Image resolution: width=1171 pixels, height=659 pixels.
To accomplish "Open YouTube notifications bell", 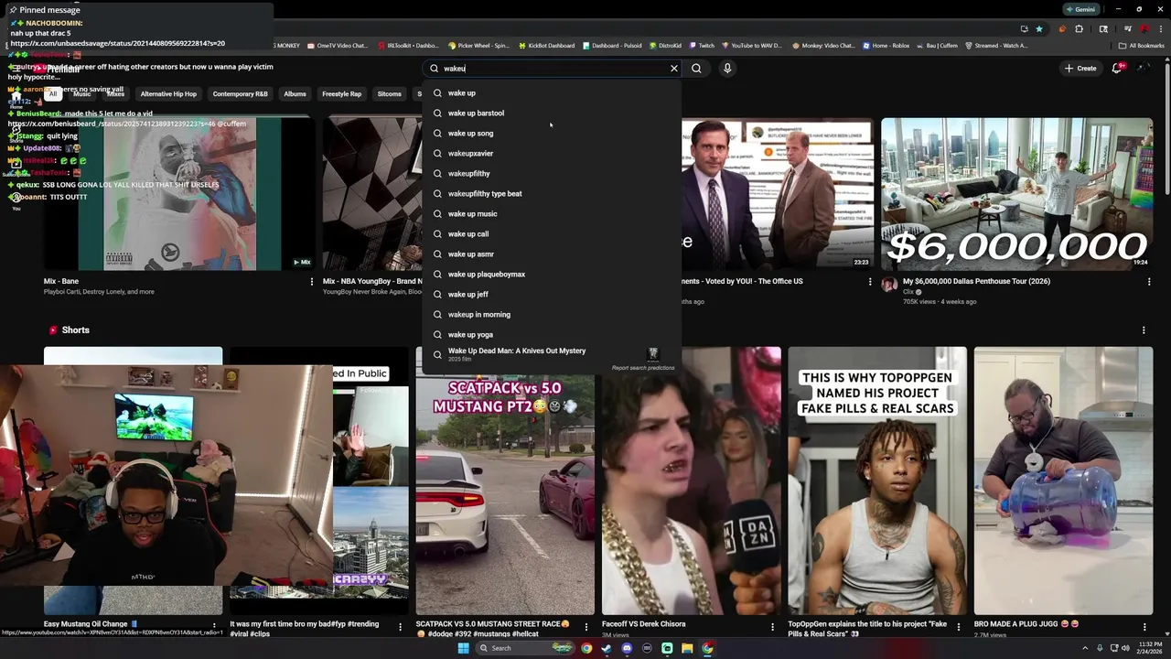I will tap(1117, 69).
